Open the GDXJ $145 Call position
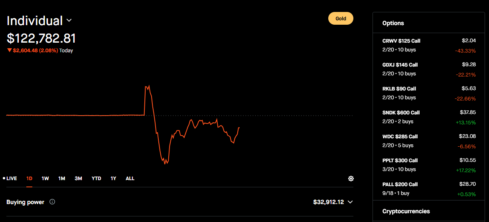 [x=429, y=69]
